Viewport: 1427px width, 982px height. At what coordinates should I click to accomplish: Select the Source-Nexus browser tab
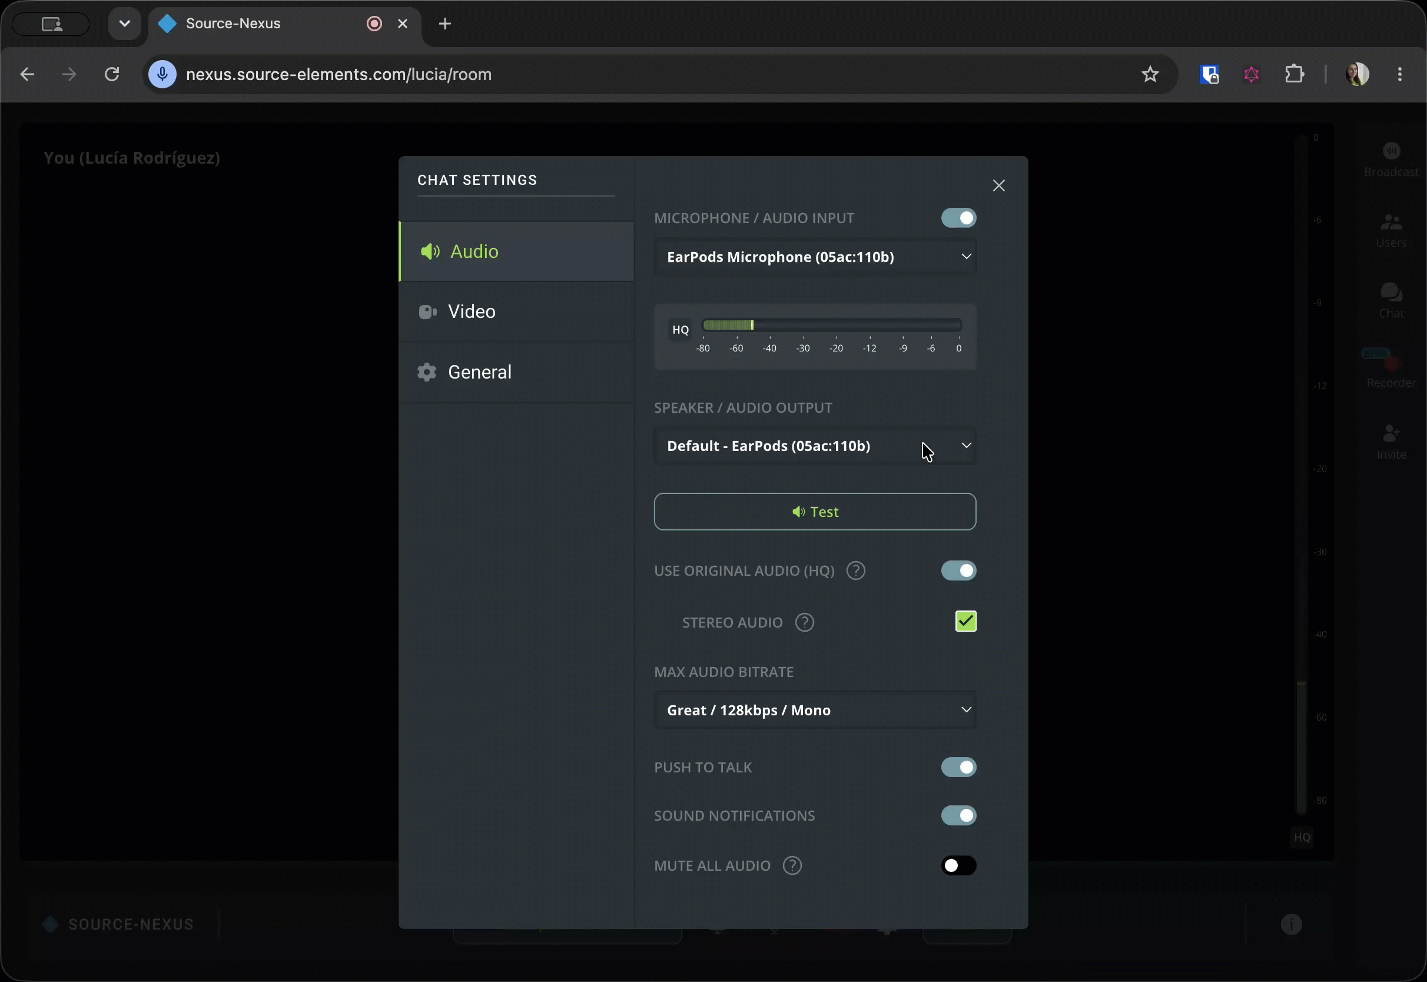coord(285,24)
